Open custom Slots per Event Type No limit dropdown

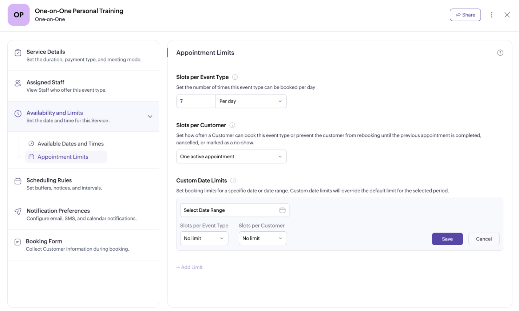(x=204, y=238)
